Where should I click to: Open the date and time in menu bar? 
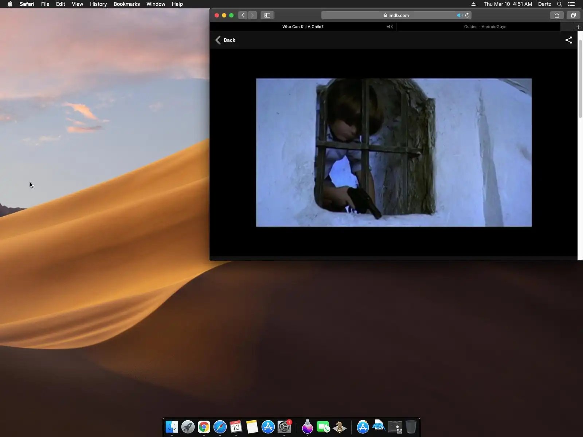point(508,4)
